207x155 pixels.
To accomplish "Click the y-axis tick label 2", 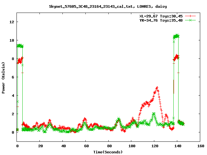I will [x=13, y=114].
